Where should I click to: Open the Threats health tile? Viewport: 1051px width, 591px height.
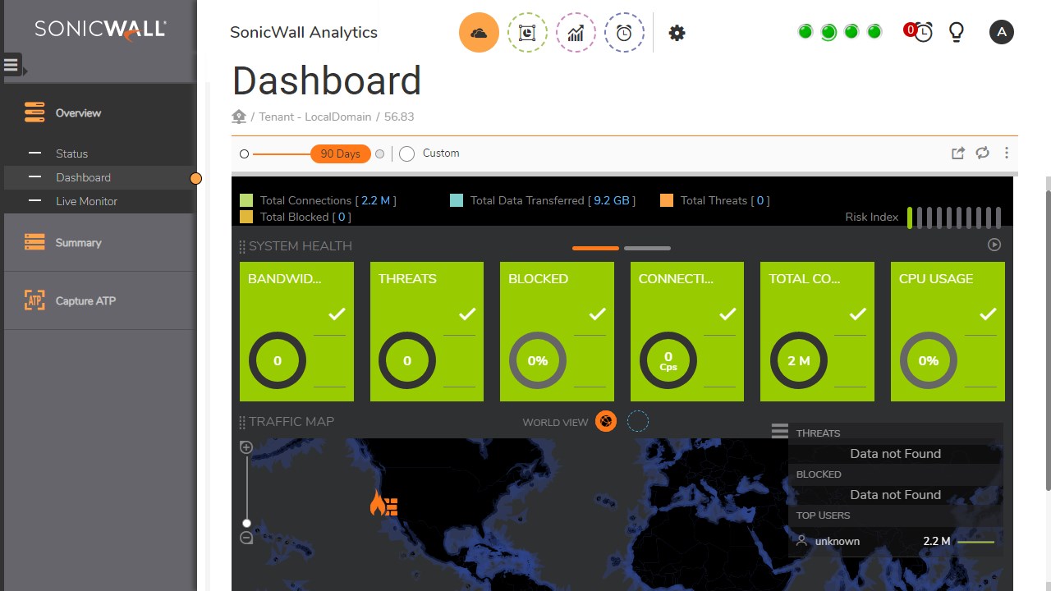pos(427,332)
